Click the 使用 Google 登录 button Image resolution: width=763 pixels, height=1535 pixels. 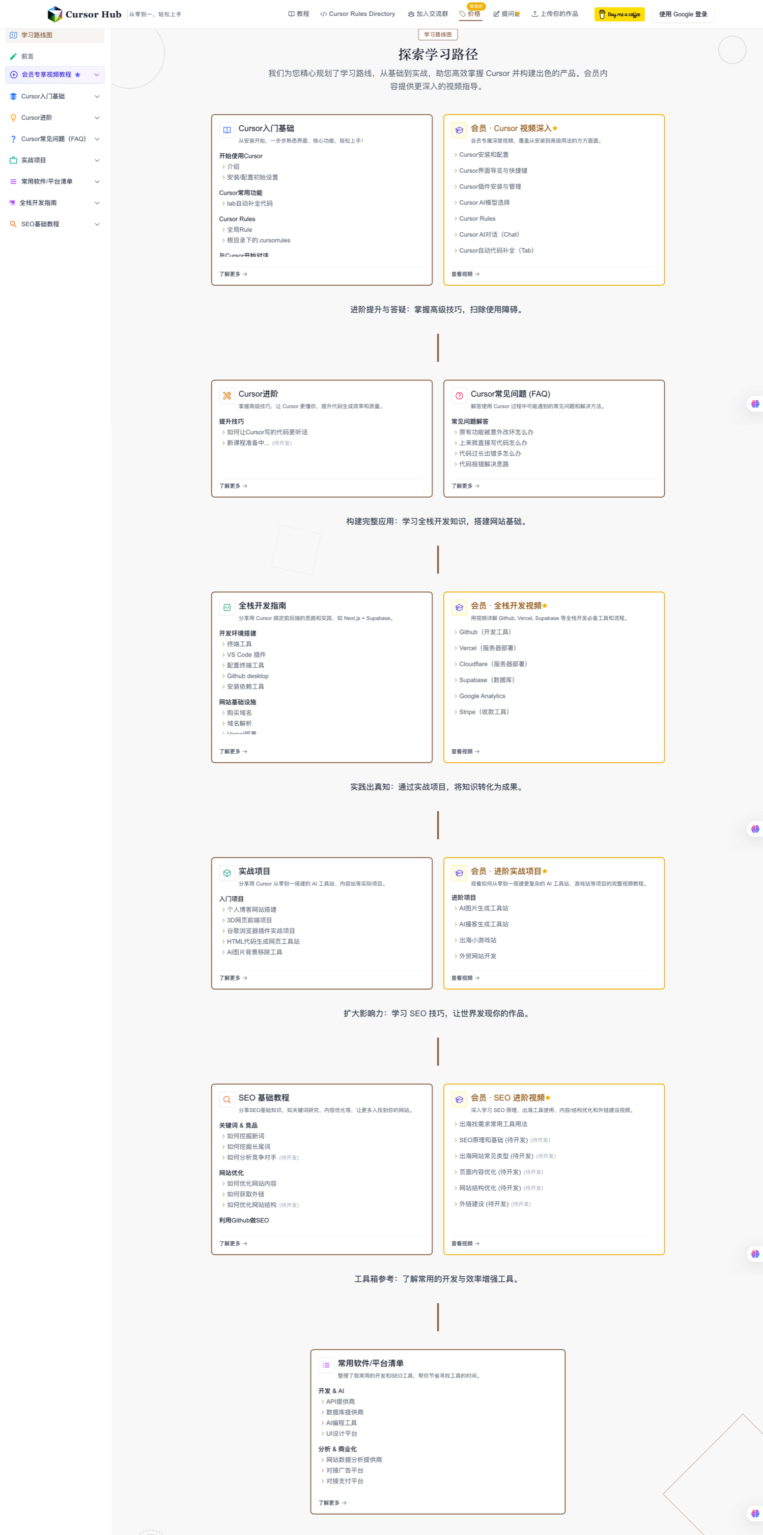(683, 14)
